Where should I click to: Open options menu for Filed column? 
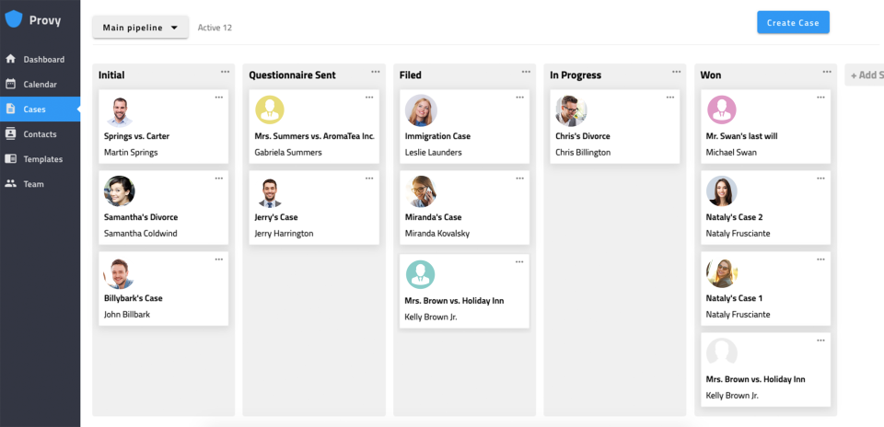click(526, 72)
